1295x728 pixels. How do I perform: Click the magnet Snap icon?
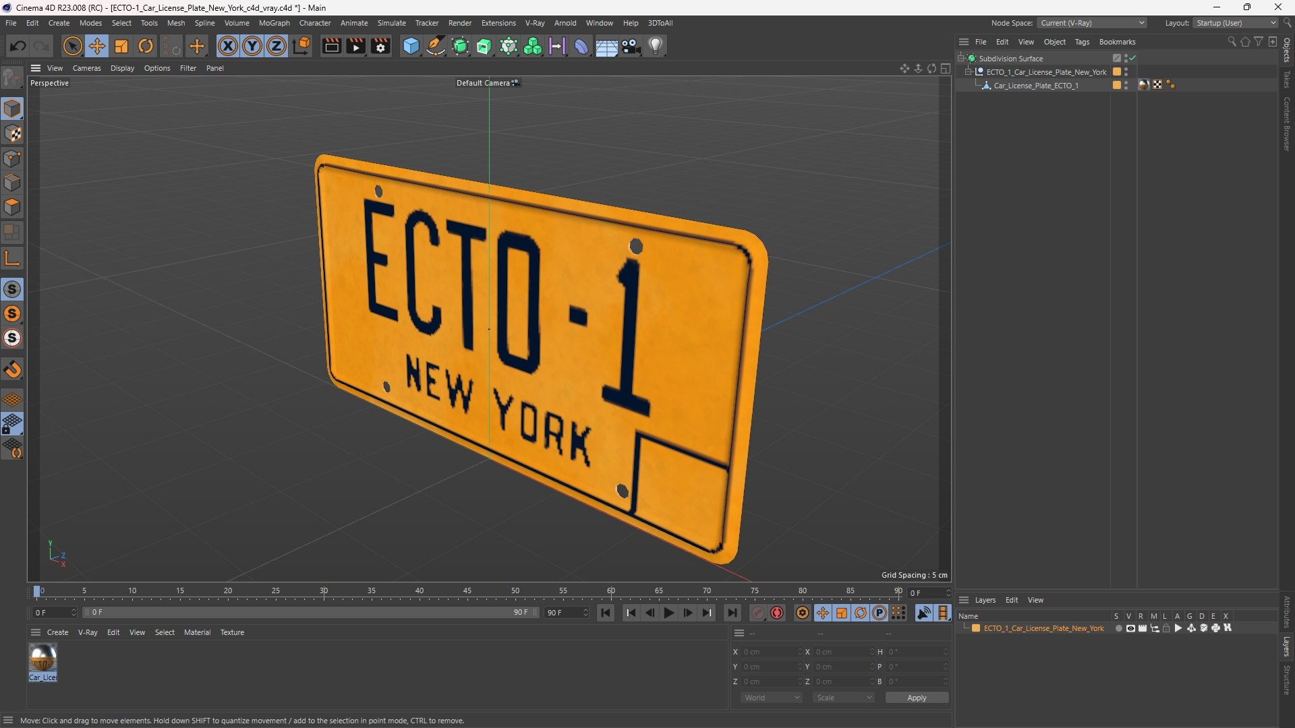12,369
